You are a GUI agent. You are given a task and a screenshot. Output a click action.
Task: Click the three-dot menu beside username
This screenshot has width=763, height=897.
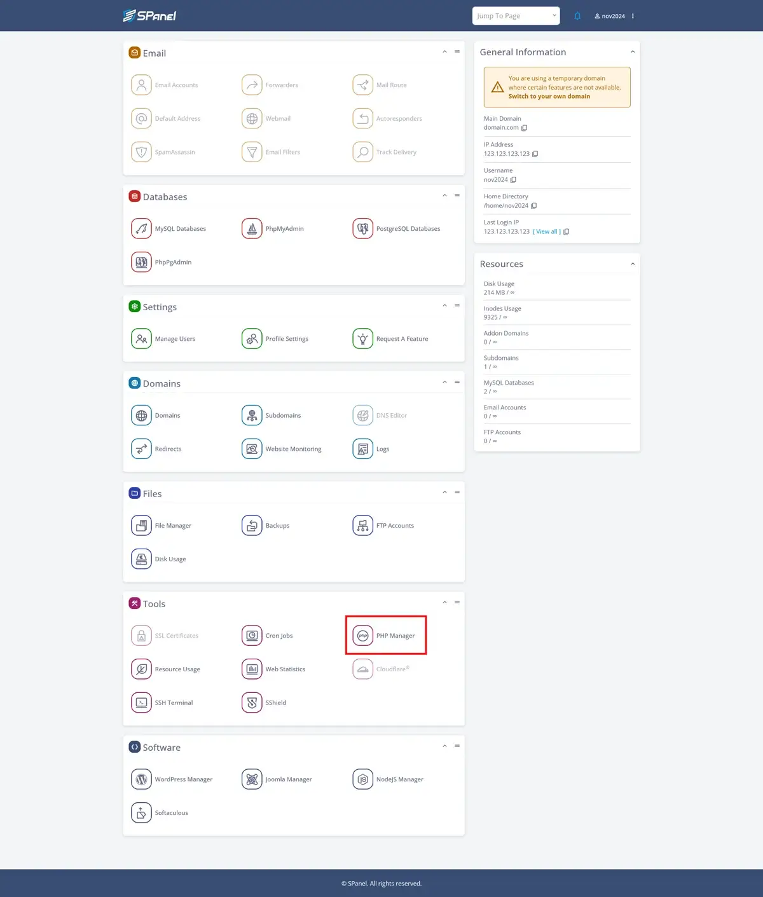coord(633,16)
